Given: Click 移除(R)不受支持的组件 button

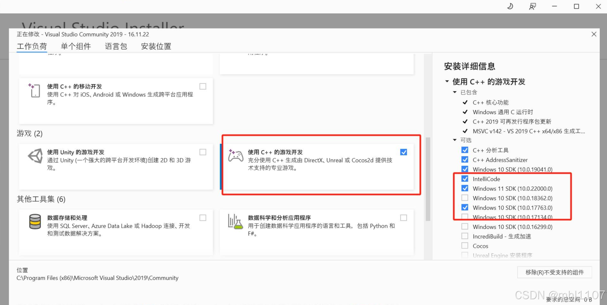Looking at the screenshot, I should (554, 272).
